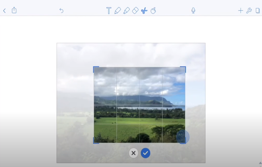Screen dimensions: 262x167
Task: Open the share/export menu
Action: click(14, 10)
